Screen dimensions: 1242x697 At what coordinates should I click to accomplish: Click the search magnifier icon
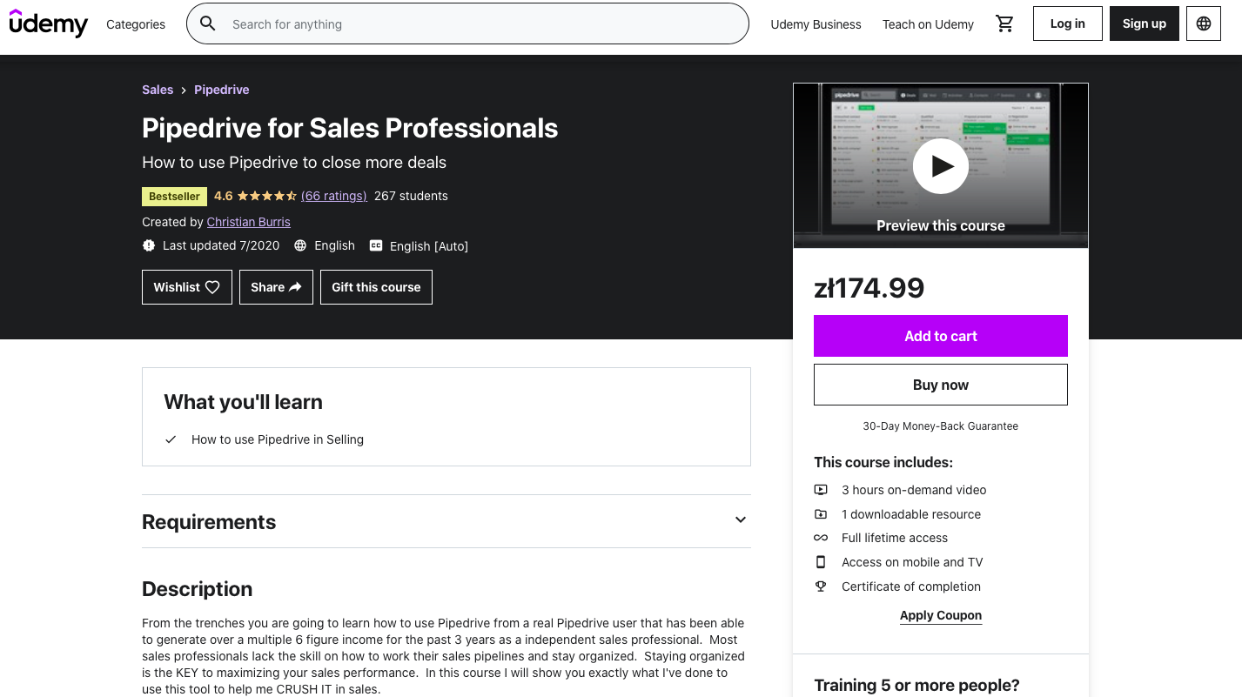click(x=208, y=23)
